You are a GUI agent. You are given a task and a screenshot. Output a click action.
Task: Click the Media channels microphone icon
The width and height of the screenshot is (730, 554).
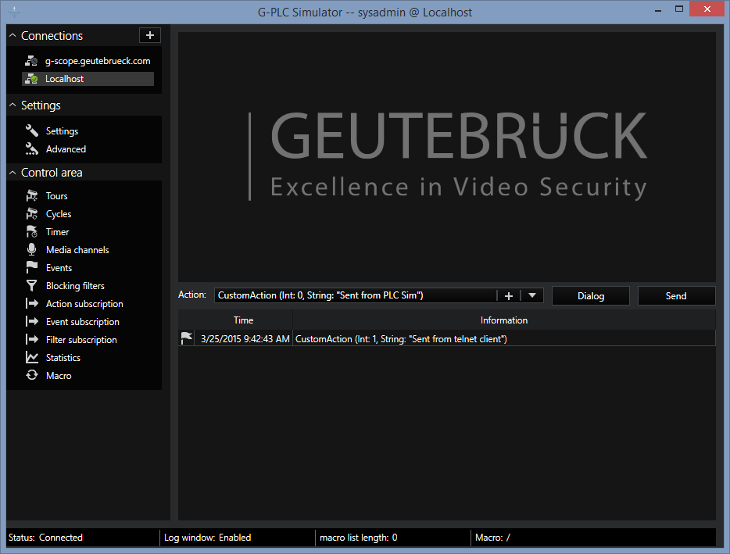(32, 249)
